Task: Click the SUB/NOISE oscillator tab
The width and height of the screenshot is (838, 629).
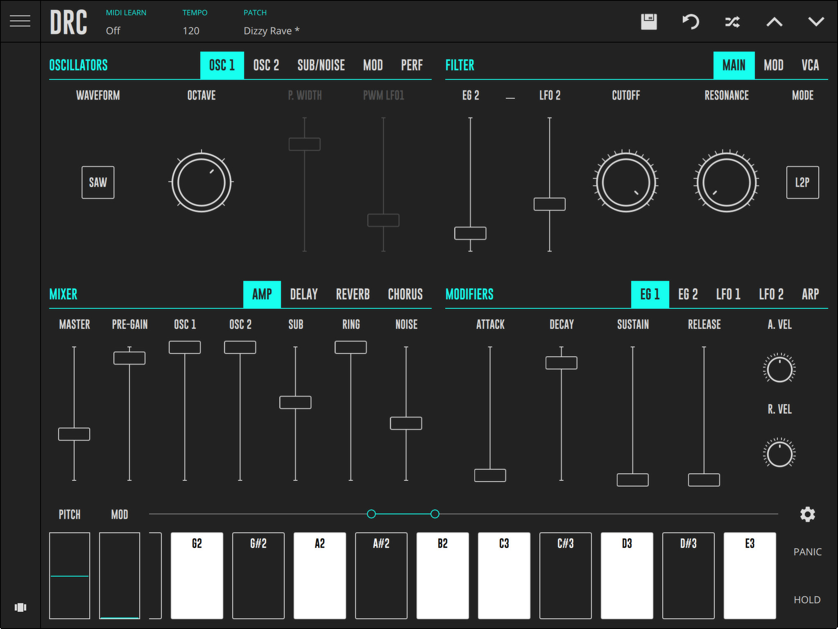Action: pyautogui.click(x=322, y=65)
